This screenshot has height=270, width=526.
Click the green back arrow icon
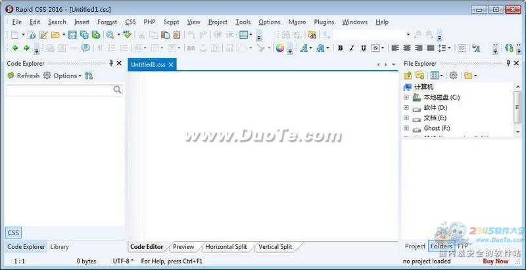[14, 48]
